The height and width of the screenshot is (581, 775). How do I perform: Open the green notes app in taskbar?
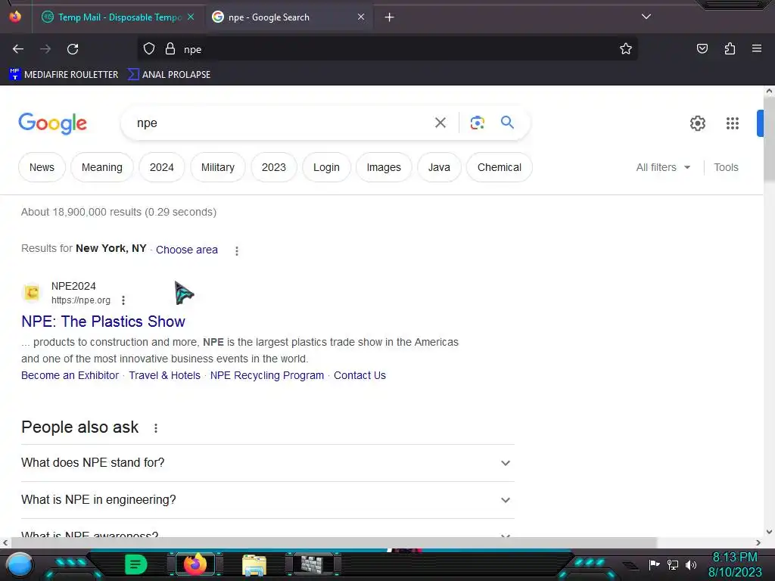pyautogui.click(x=135, y=564)
